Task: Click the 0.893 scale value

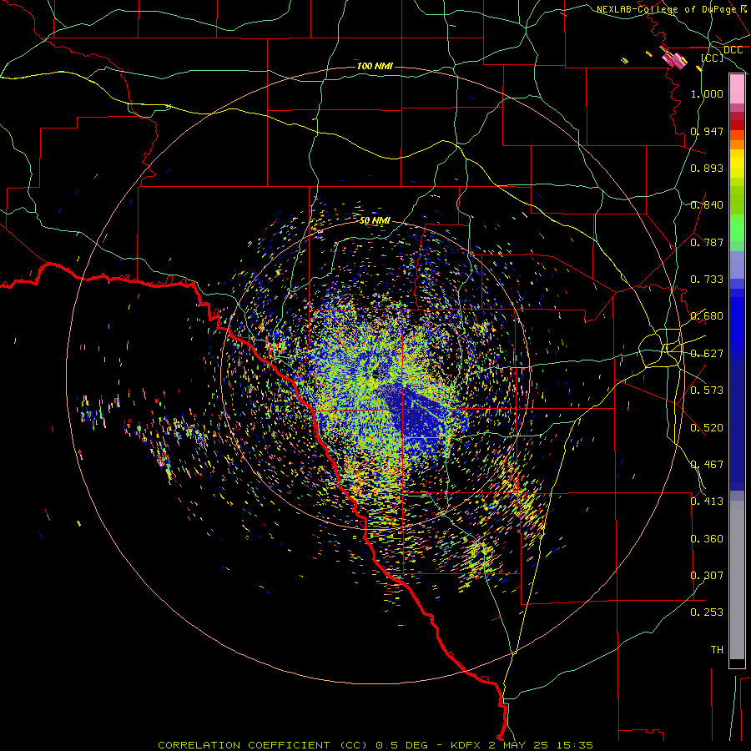Action: pyautogui.click(x=707, y=168)
